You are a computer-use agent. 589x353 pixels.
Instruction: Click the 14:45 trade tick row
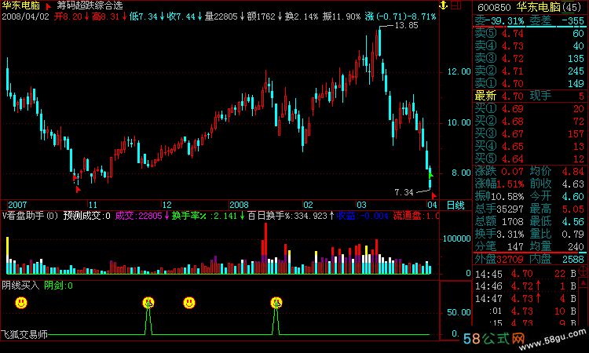pyautogui.click(x=525, y=275)
